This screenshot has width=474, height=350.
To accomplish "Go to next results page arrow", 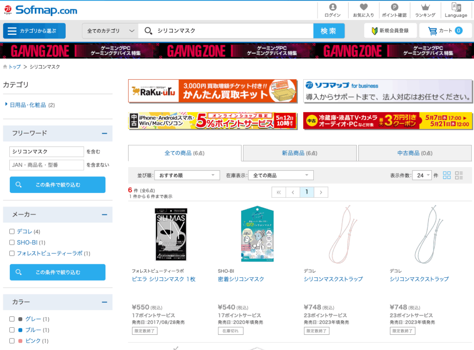I will tap(321, 192).
